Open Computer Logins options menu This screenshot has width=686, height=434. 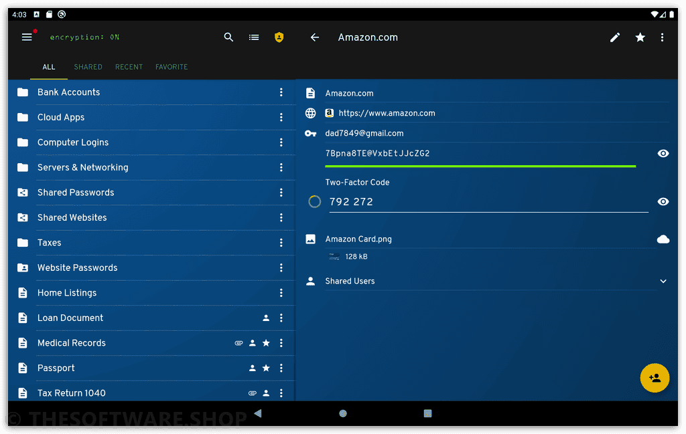click(281, 142)
